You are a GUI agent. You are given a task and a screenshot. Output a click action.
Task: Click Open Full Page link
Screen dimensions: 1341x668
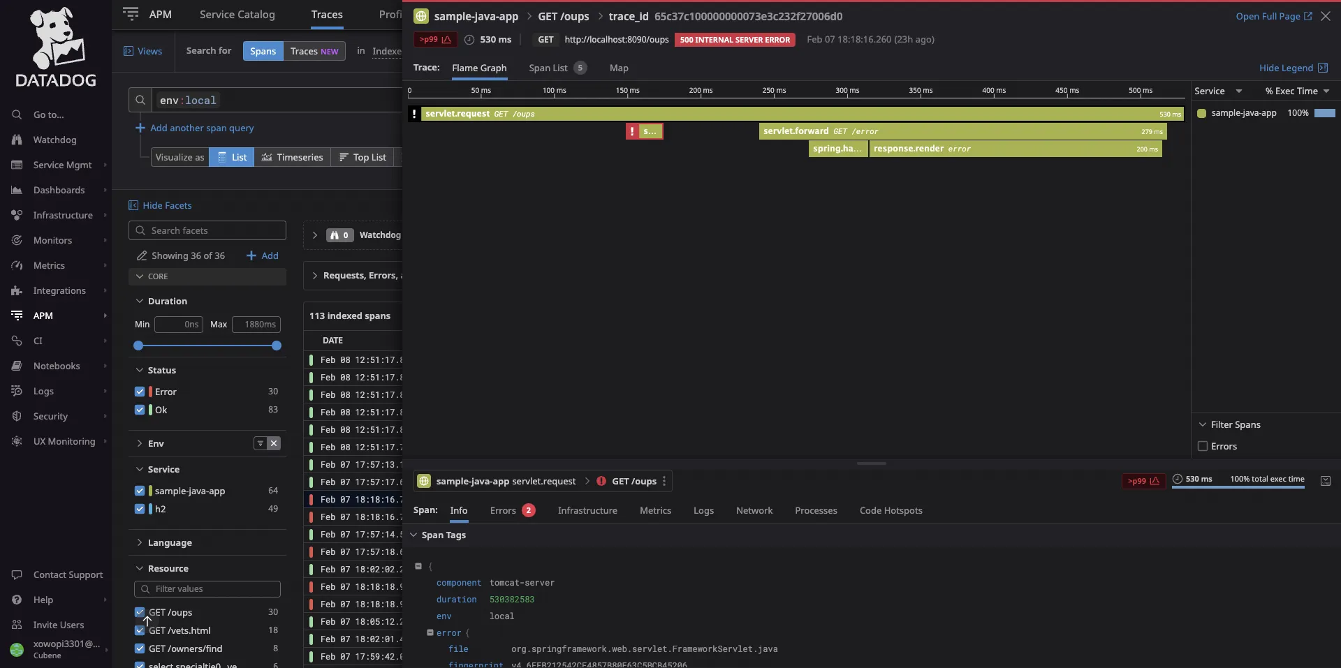tap(1274, 16)
